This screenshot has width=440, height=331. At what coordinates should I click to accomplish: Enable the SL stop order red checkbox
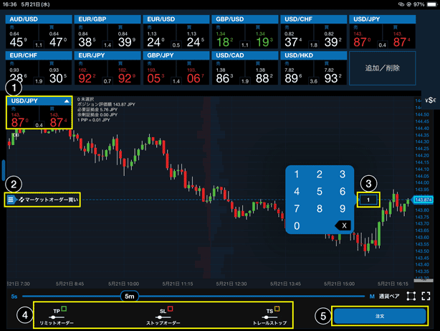tap(170, 309)
